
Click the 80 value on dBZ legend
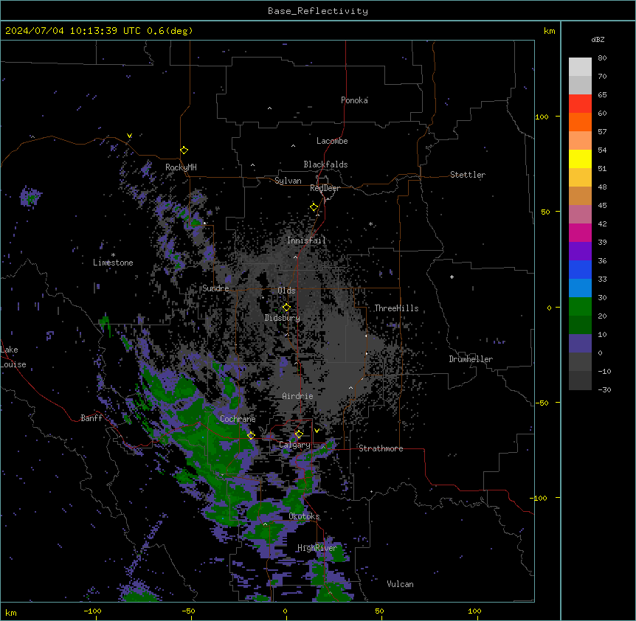[602, 58]
